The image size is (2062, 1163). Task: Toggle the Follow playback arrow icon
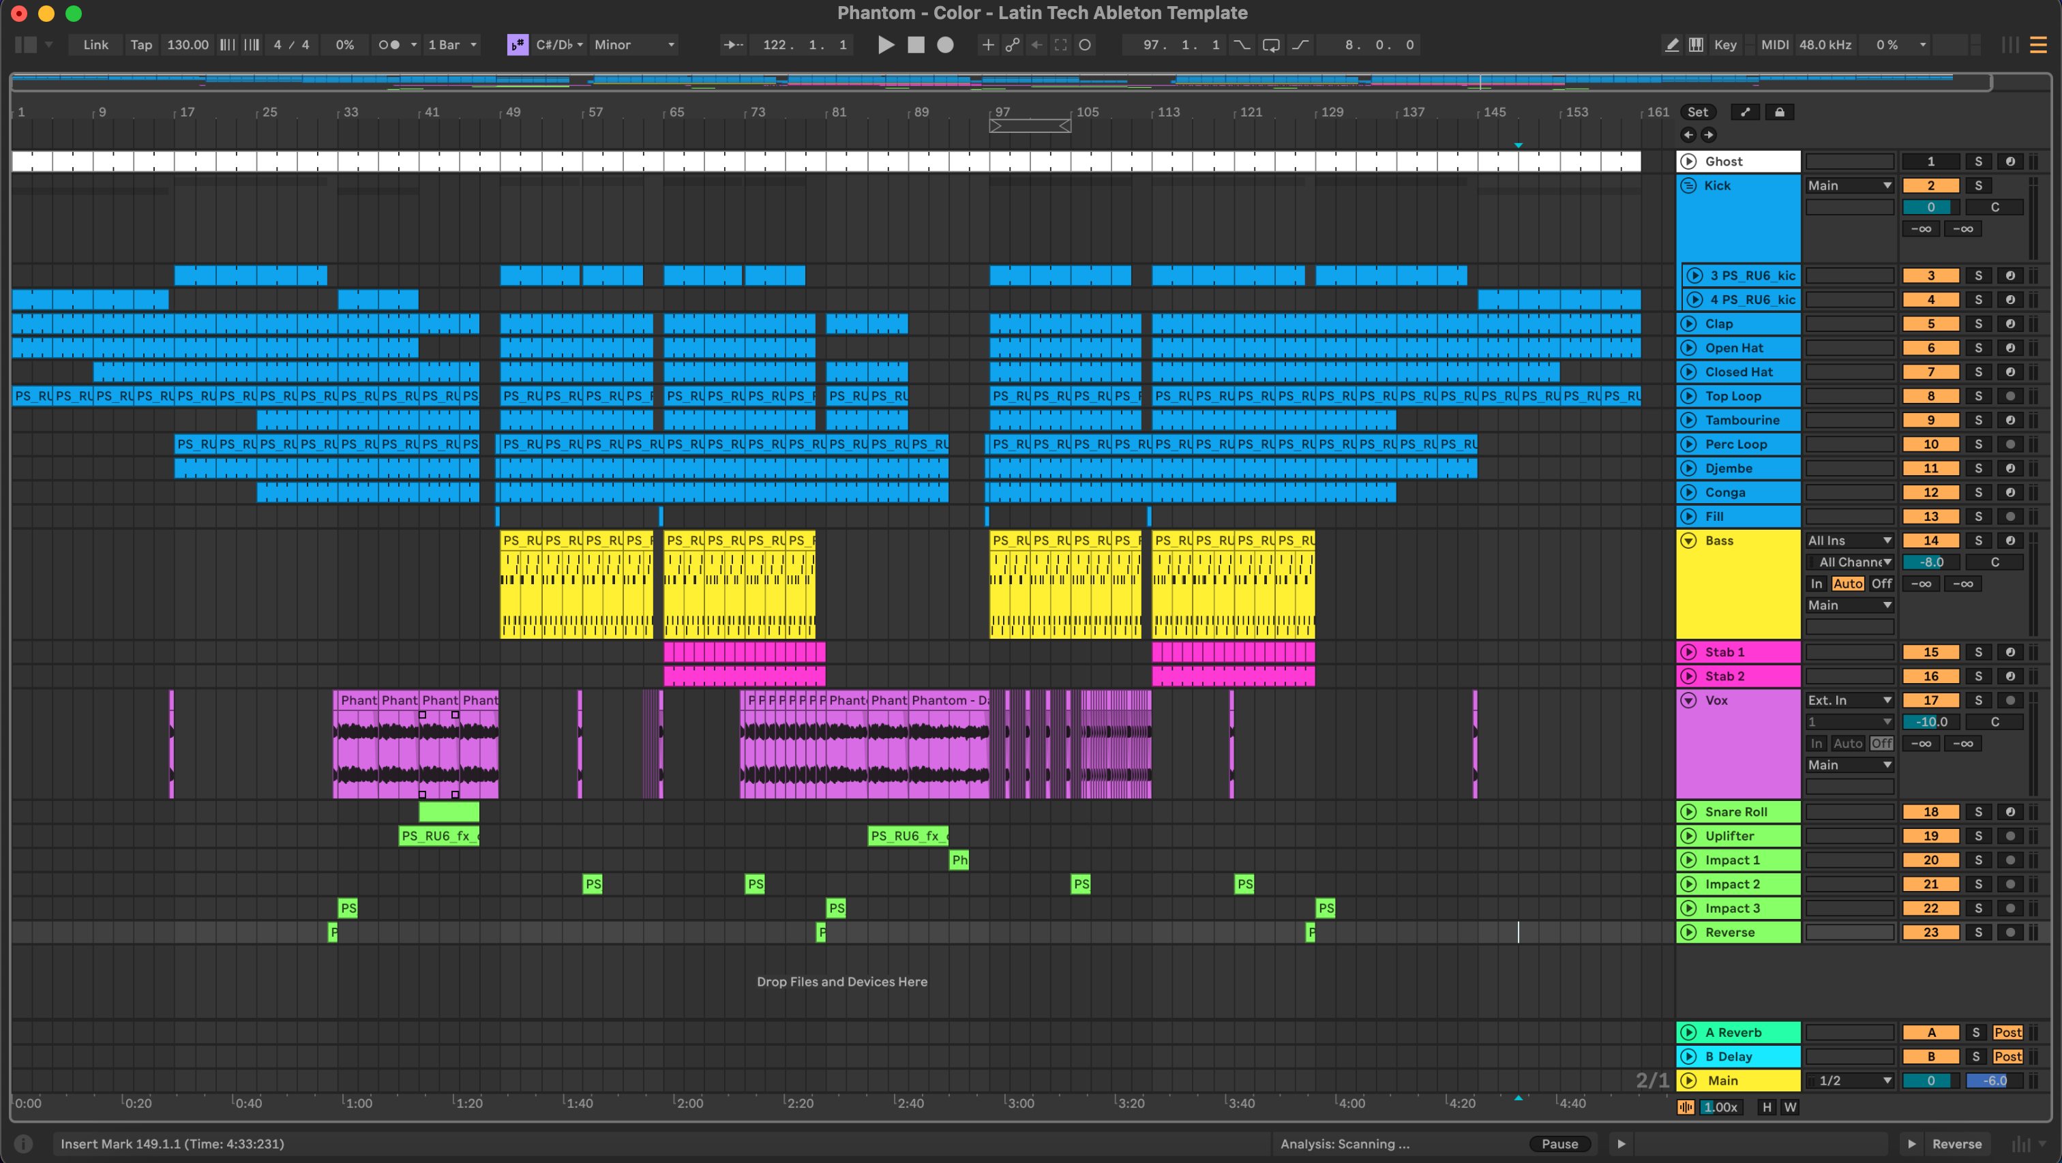click(x=733, y=45)
